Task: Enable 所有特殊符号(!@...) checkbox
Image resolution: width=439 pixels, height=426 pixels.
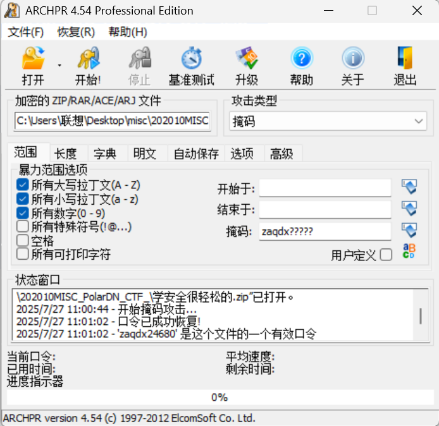Action: pos(22,226)
